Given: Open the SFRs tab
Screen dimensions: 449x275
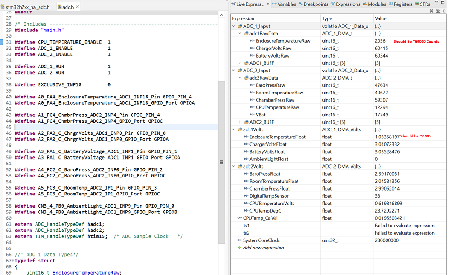Looking at the screenshot, I should [422, 4].
